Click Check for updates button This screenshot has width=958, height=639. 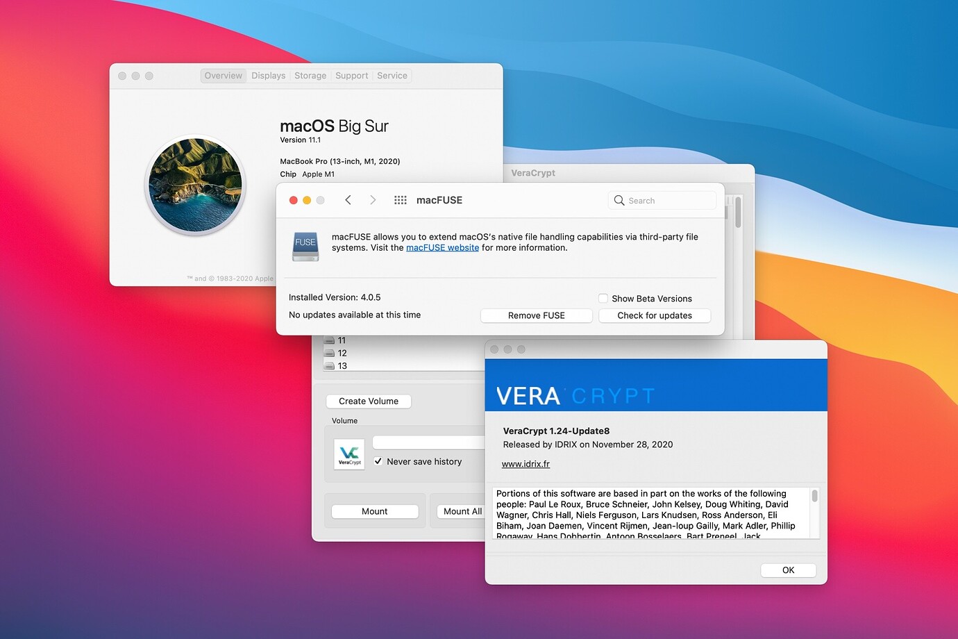click(655, 315)
